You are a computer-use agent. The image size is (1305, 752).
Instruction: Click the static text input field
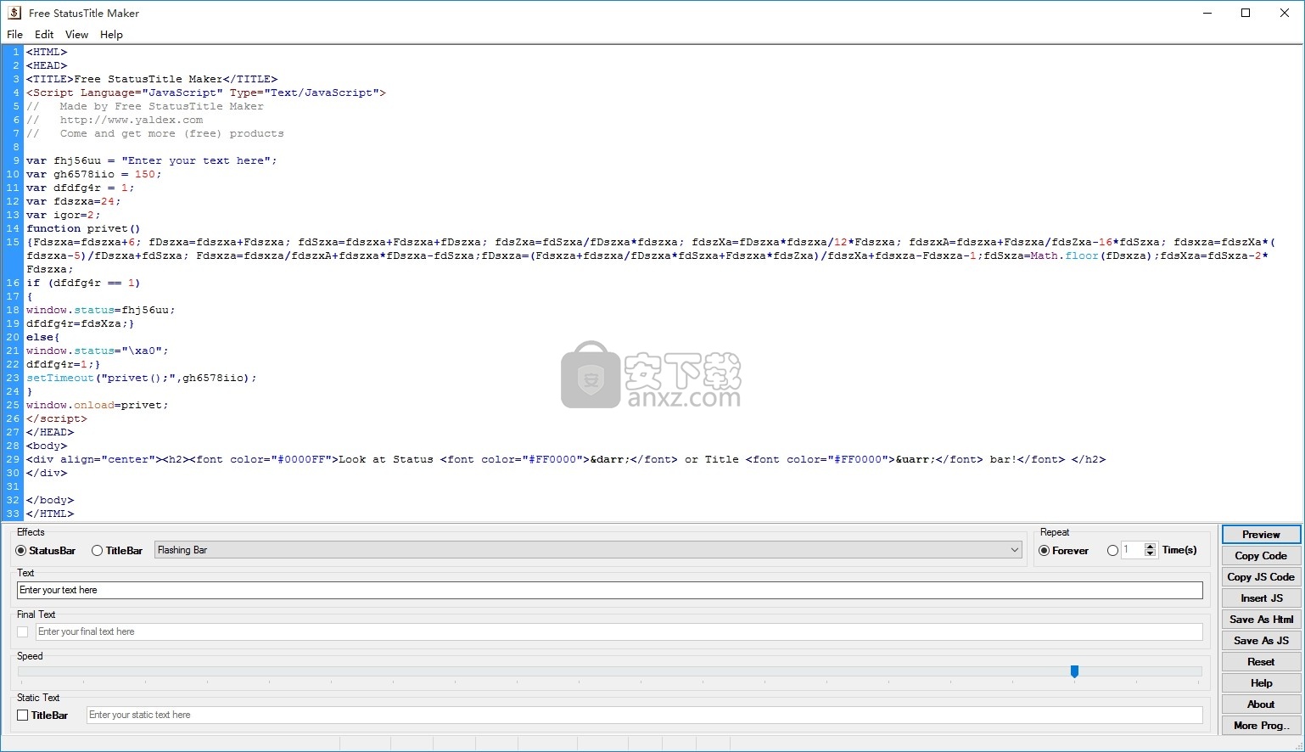tap(645, 715)
